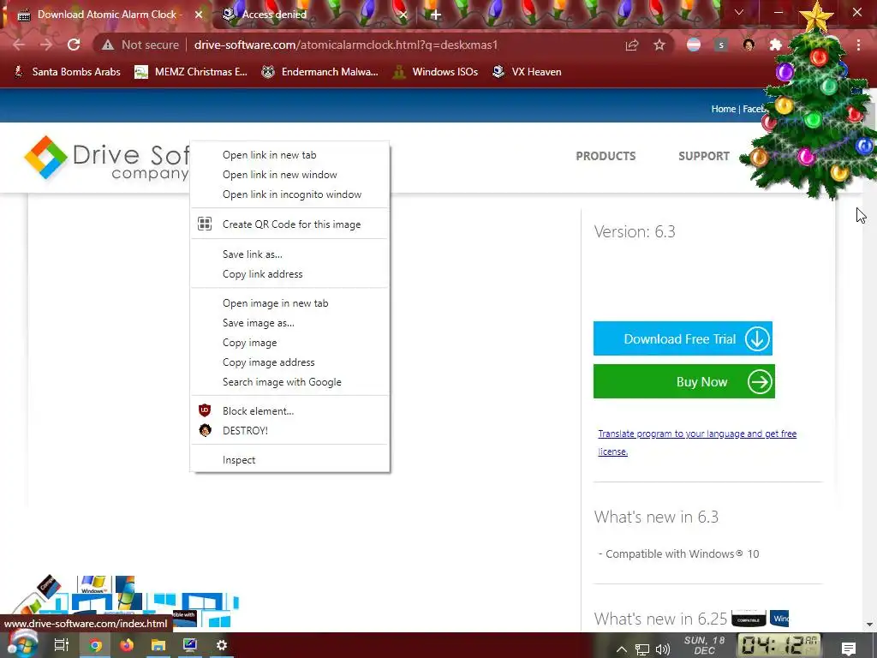877x658 pixels.
Task: Choose Open image in new tab
Action: pos(289,303)
